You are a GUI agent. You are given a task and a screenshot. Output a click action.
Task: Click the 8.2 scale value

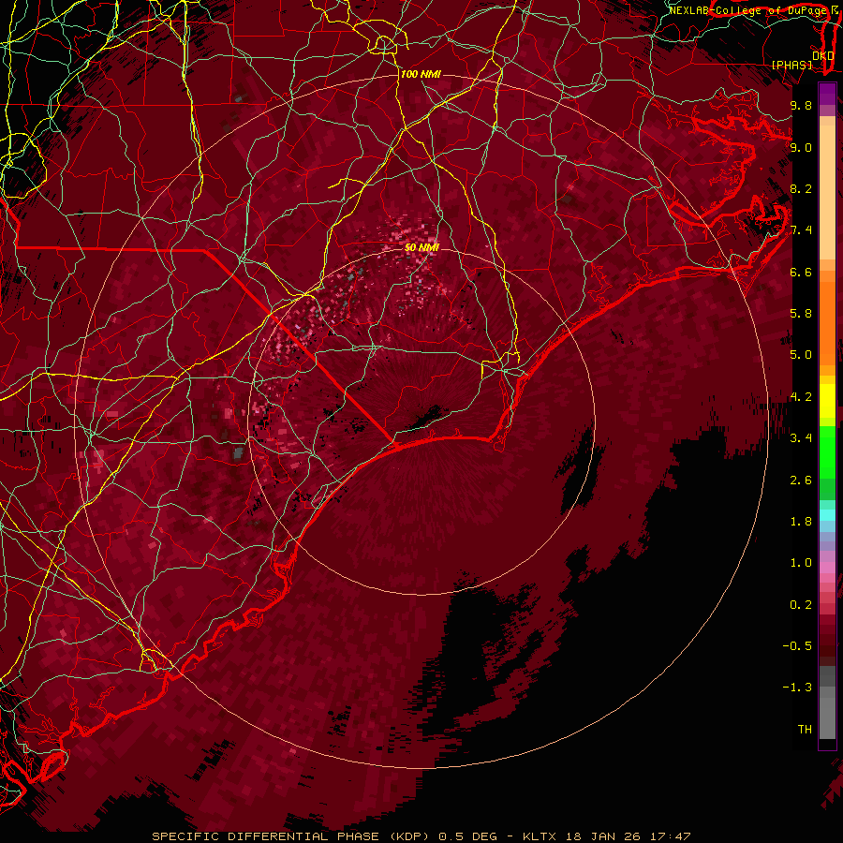[x=801, y=188]
